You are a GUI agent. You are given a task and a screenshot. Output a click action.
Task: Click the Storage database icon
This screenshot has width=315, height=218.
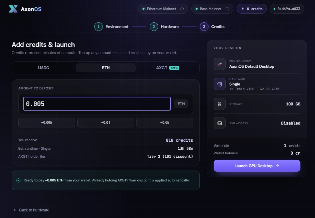tap(220, 104)
